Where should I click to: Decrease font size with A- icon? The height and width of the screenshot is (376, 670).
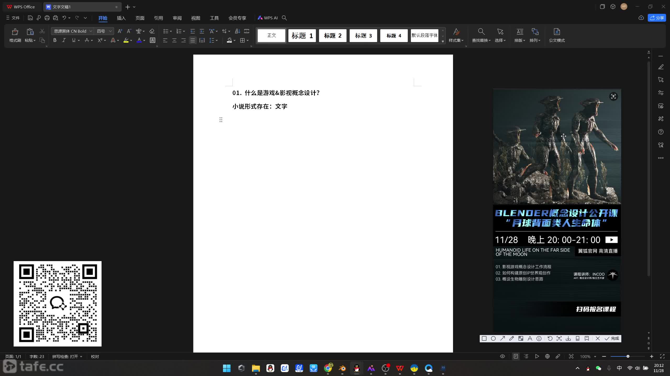point(129,31)
